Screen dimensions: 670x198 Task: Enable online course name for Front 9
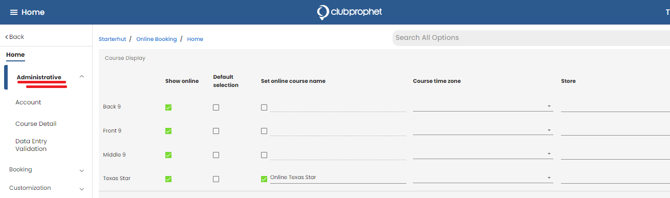pos(264,131)
